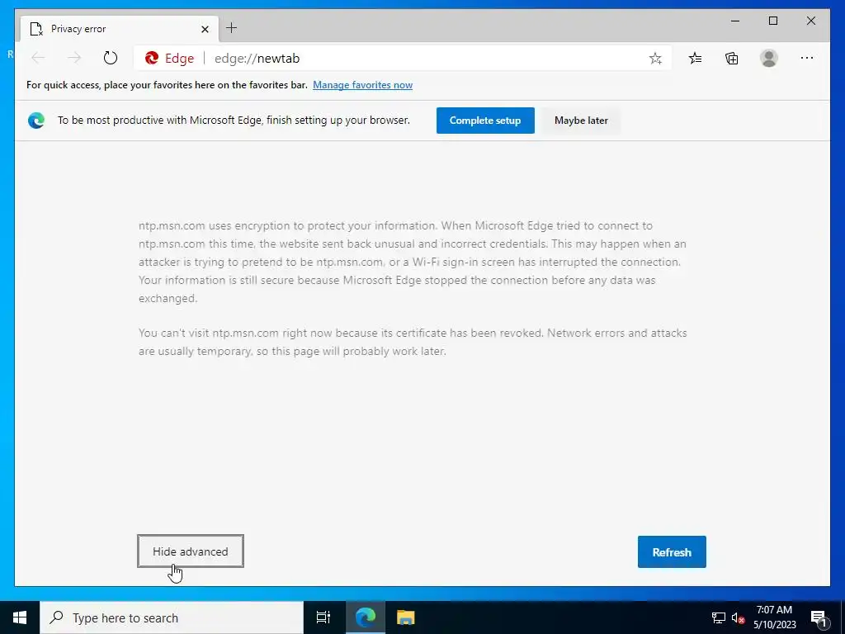
Task: Click the Complete setup button
Action: pyautogui.click(x=485, y=121)
